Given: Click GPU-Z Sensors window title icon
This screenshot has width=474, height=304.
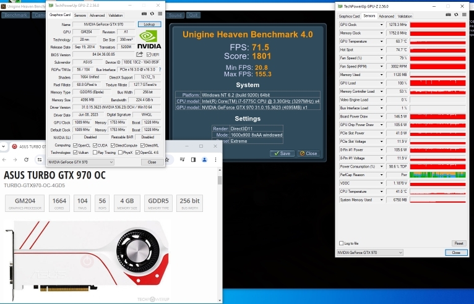Looking at the screenshot, I should point(340,6).
